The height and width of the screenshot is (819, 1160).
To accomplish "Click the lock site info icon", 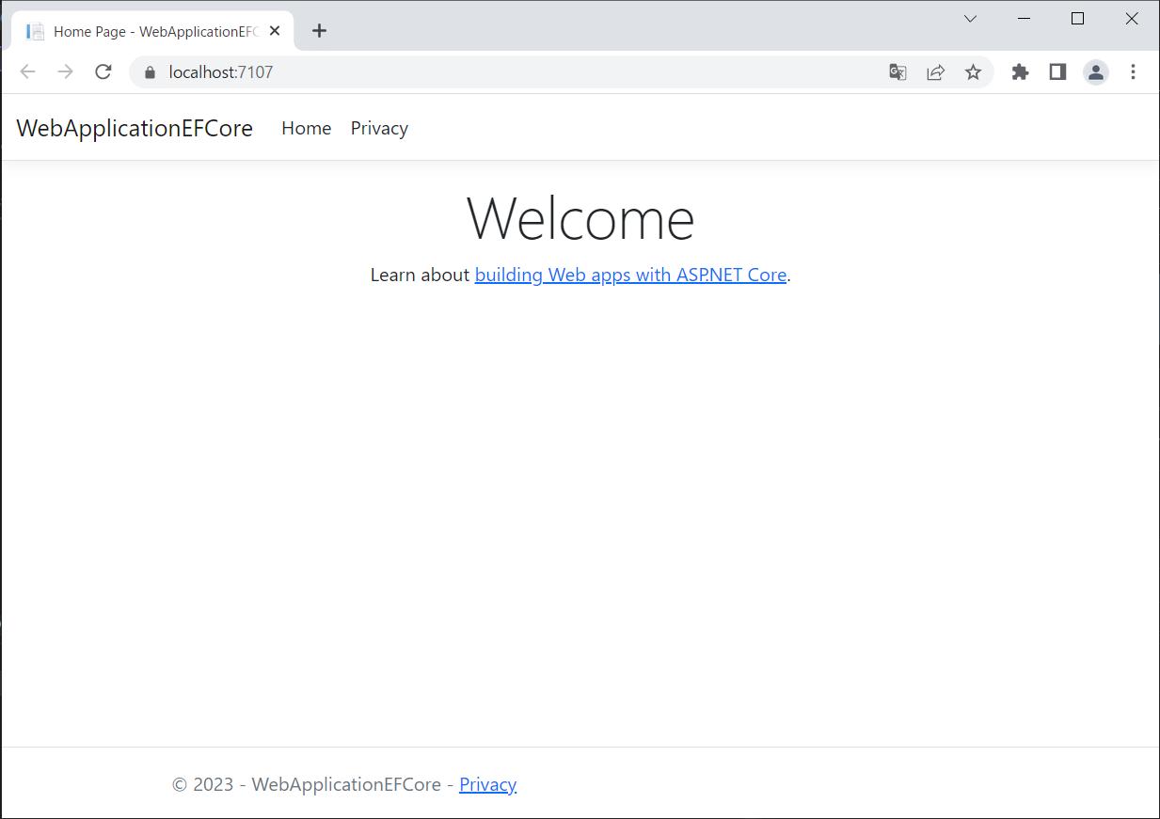I will pyautogui.click(x=149, y=72).
